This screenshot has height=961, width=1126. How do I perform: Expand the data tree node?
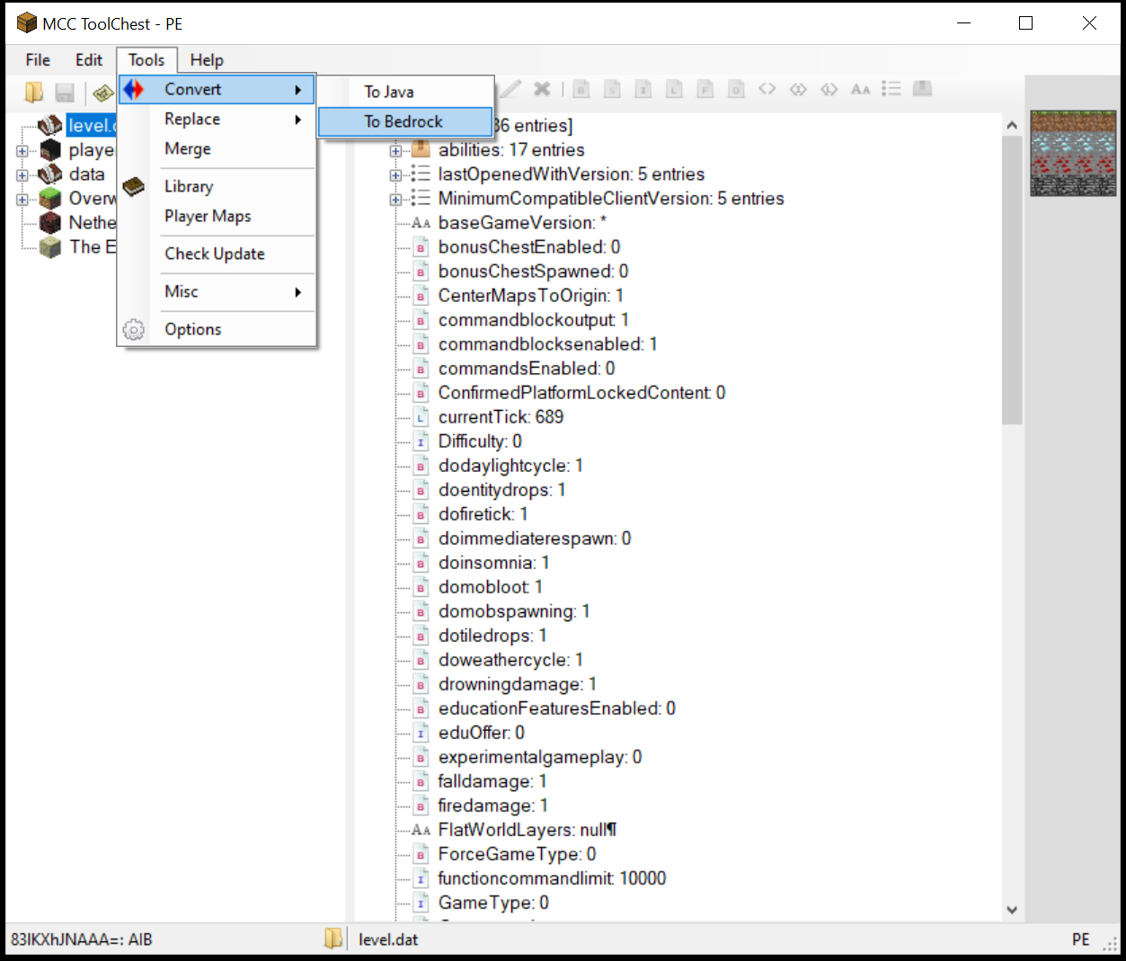(x=22, y=175)
